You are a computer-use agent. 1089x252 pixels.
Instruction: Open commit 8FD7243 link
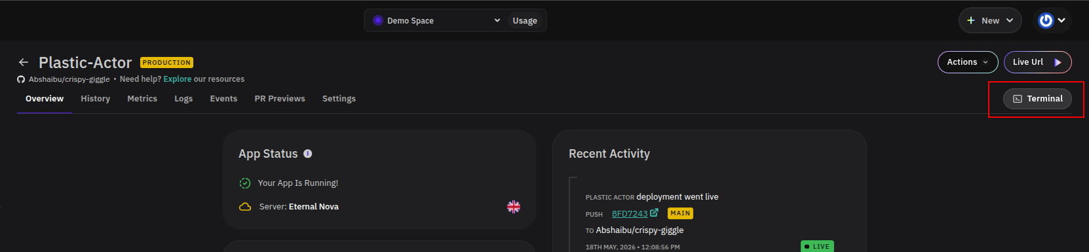click(630, 214)
